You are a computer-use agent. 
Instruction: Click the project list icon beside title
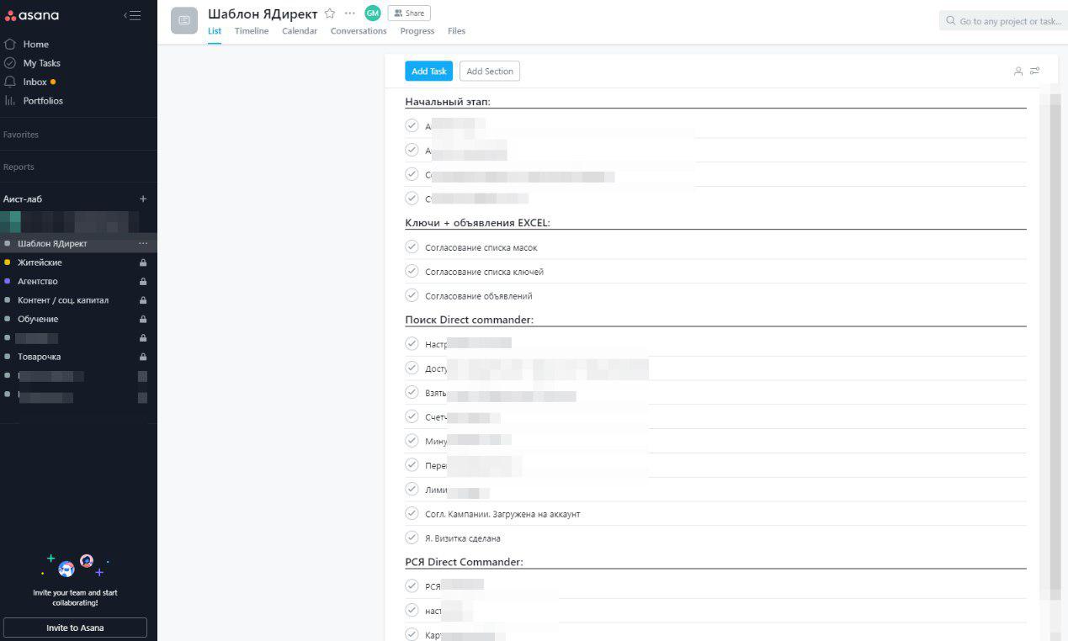(x=184, y=20)
